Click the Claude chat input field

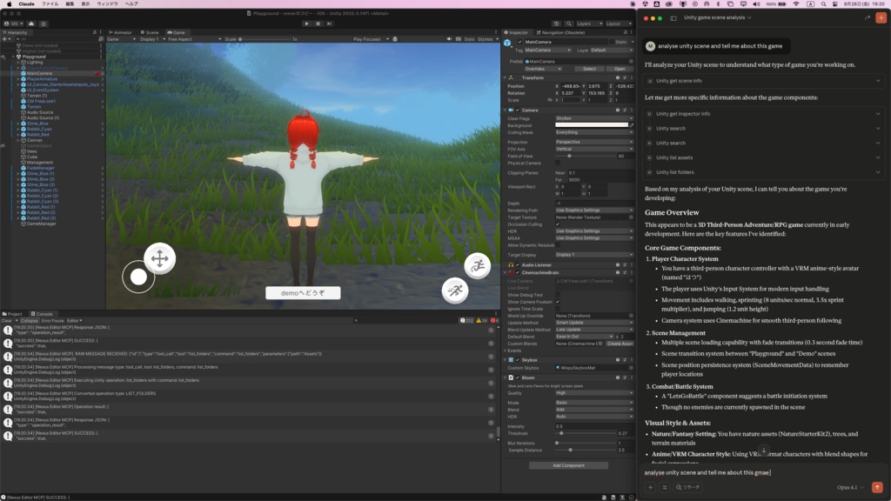coord(740,475)
